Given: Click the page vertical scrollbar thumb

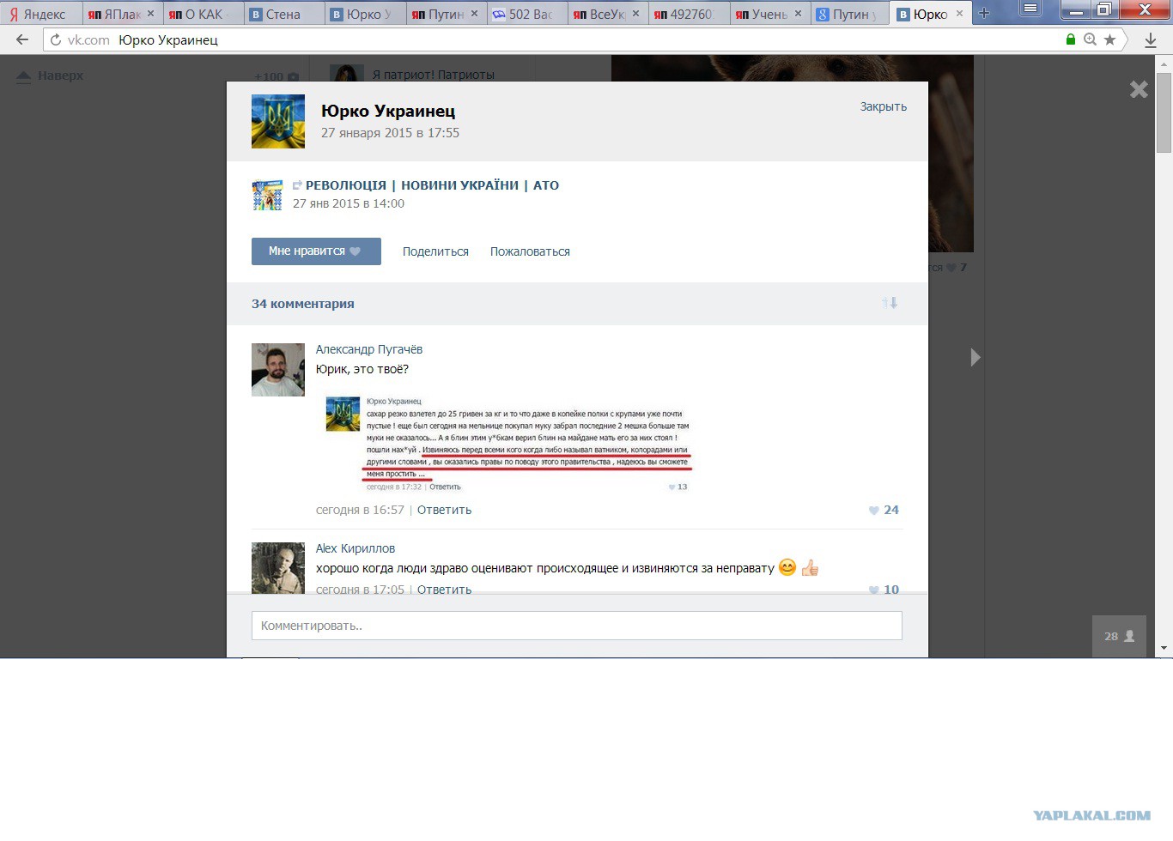Looking at the screenshot, I should click(x=1164, y=112).
